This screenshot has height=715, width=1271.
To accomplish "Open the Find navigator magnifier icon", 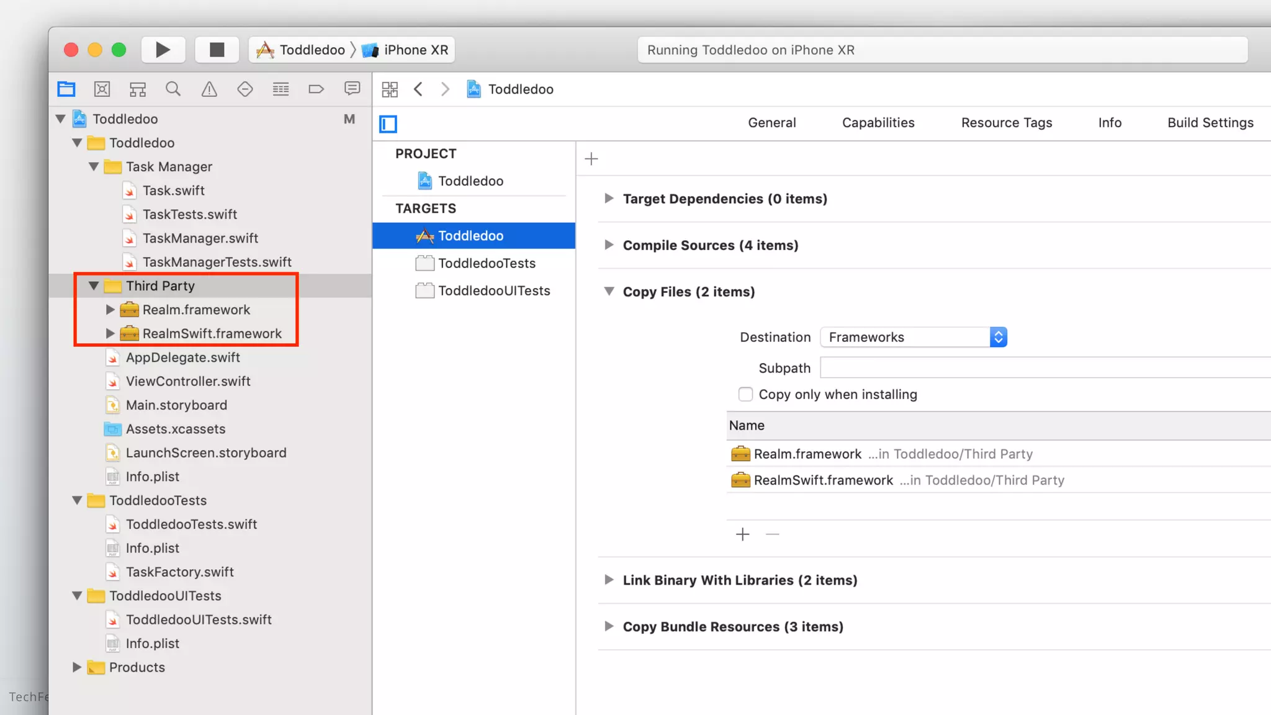I will [x=173, y=89].
